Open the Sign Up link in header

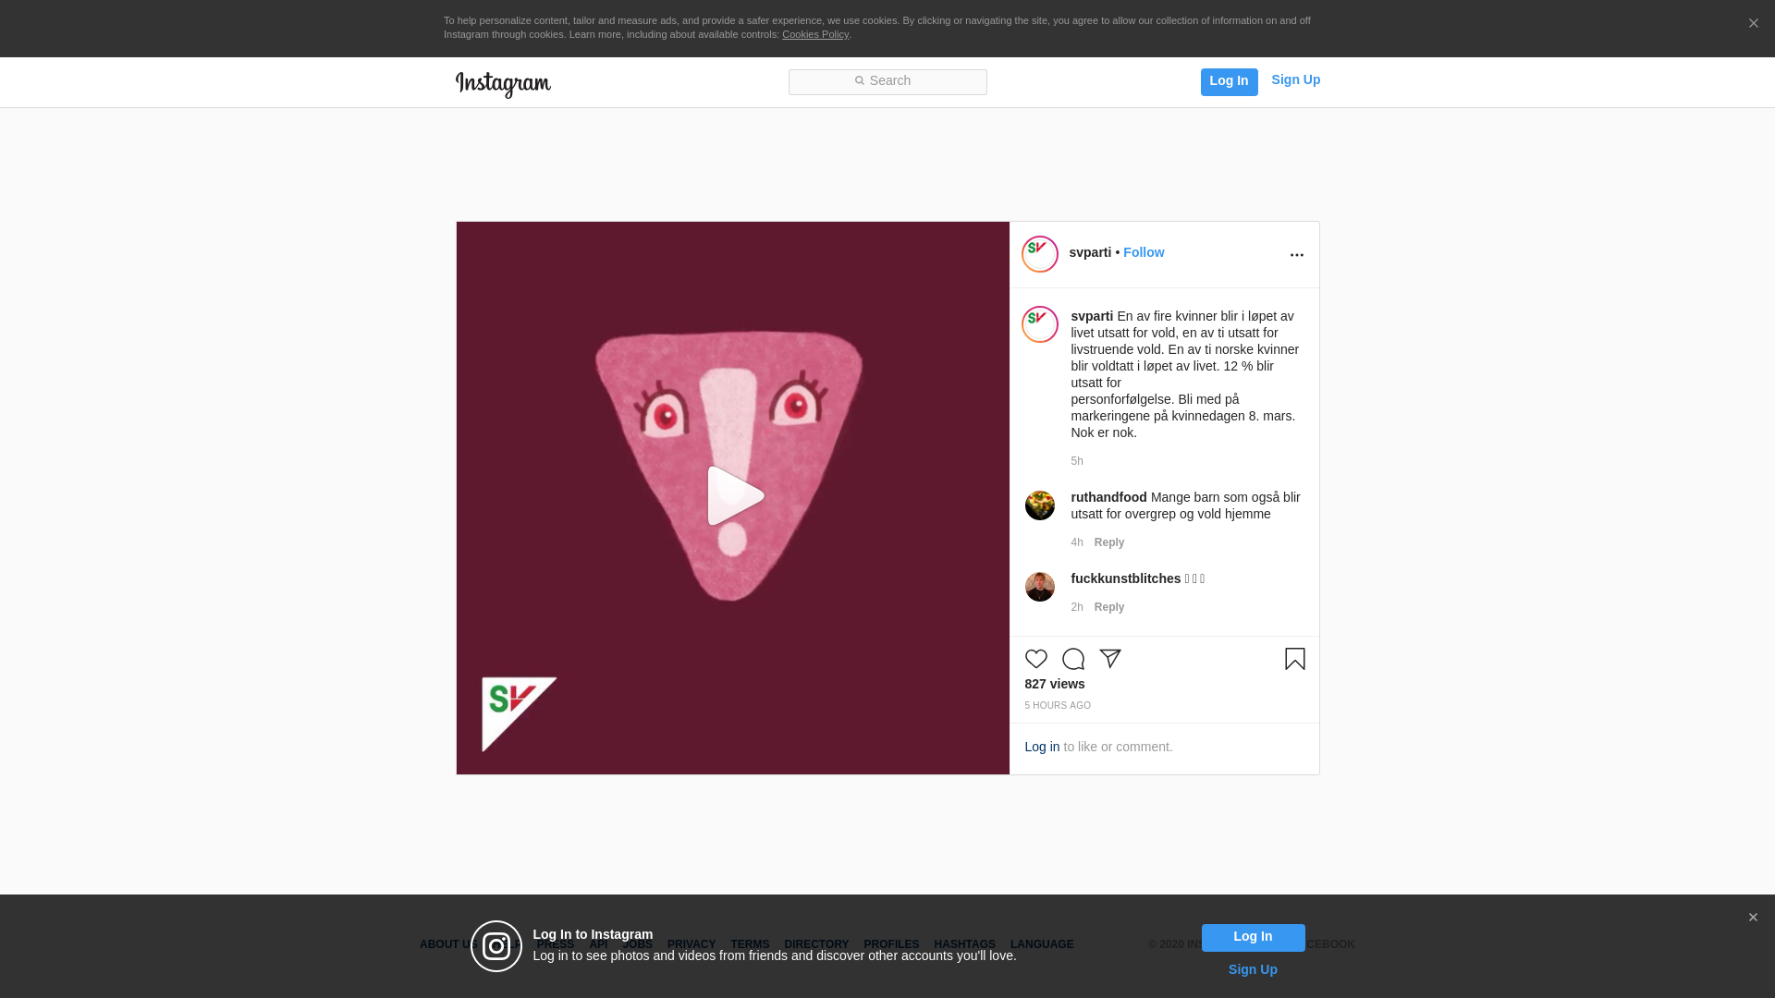pyautogui.click(x=1295, y=79)
